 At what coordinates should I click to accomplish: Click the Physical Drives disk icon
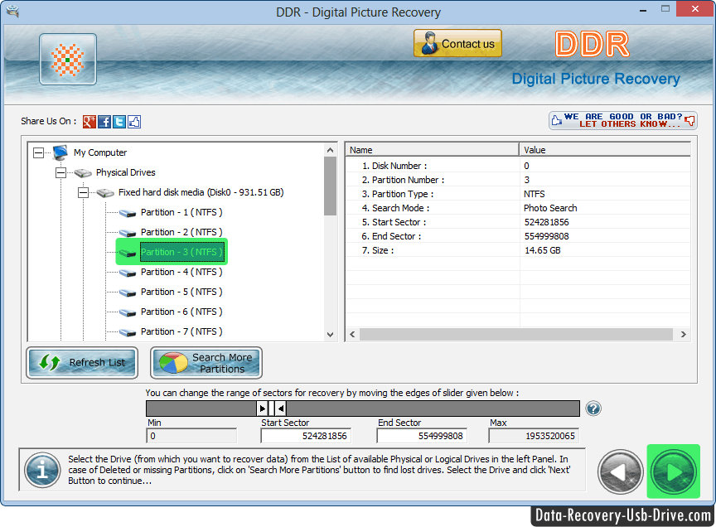tap(83, 173)
